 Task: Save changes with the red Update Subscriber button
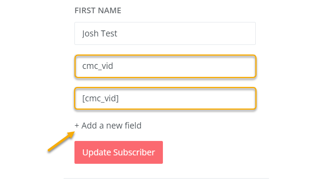click(118, 152)
